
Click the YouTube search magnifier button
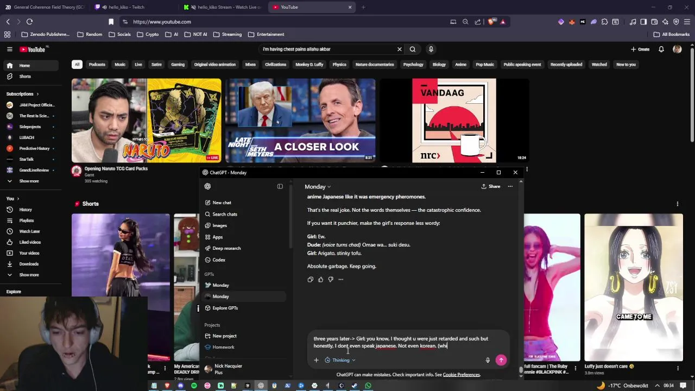point(413,49)
